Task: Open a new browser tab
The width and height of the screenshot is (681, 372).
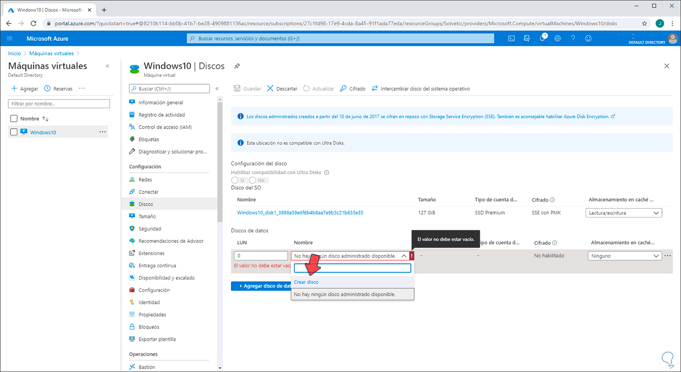Action: pos(104,10)
